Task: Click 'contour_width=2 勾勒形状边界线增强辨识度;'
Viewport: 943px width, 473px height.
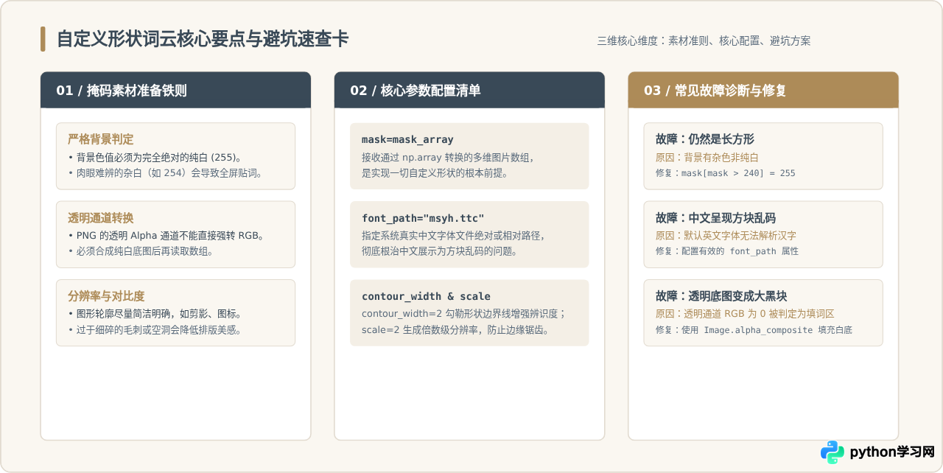Action: coord(463,314)
